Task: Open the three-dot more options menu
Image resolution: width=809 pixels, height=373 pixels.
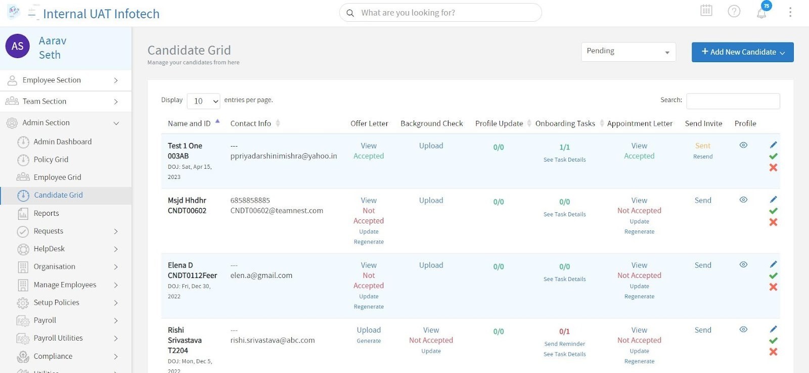Action: tap(790, 12)
